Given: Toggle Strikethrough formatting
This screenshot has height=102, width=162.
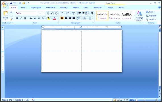Looking at the screenshot, I should coord(31,18).
